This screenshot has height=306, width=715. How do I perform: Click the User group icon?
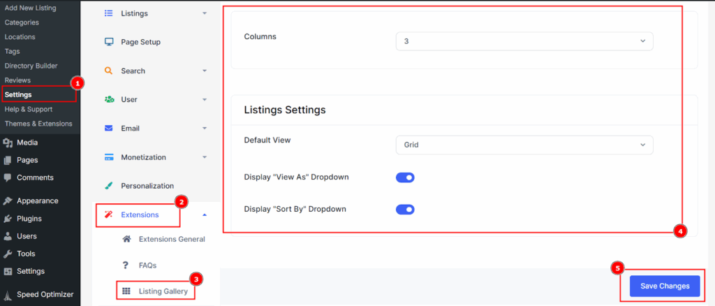click(109, 99)
